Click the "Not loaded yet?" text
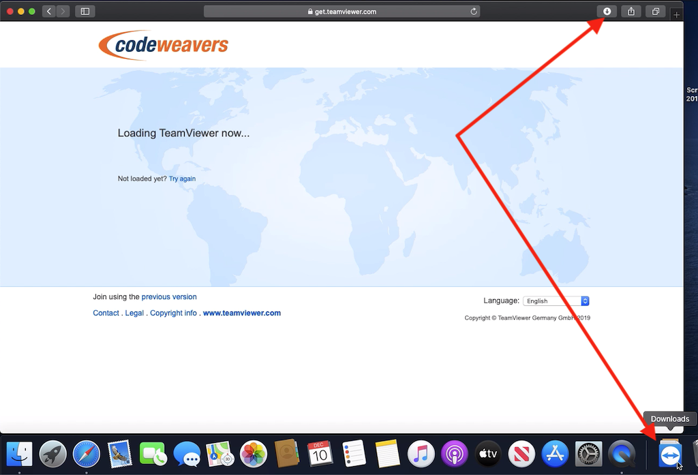The width and height of the screenshot is (698, 475). pyautogui.click(x=142, y=179)
